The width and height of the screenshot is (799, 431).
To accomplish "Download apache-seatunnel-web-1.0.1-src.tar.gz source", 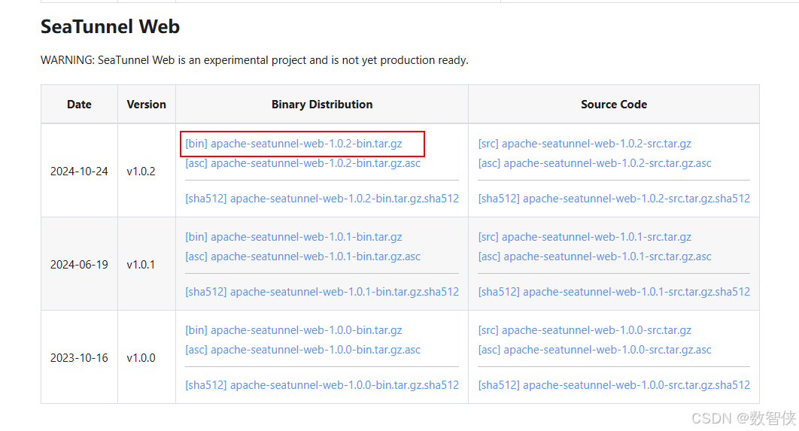I will [x=585, y=237].
